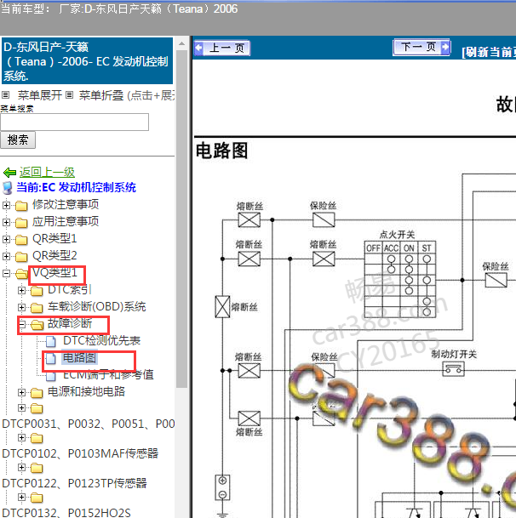Image resolution: width=516 pixels, height=518 pixels.
Task: Click DTC检测优先表 document icon
Action: [x=50, y=342]
